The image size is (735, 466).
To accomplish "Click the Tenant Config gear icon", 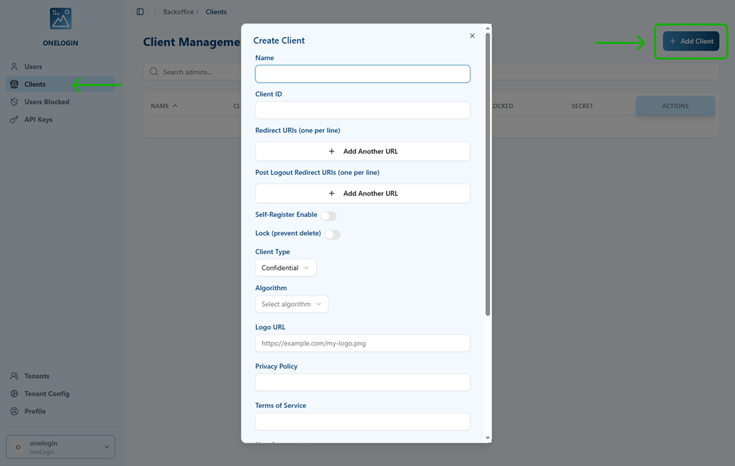I will [14, 394].
